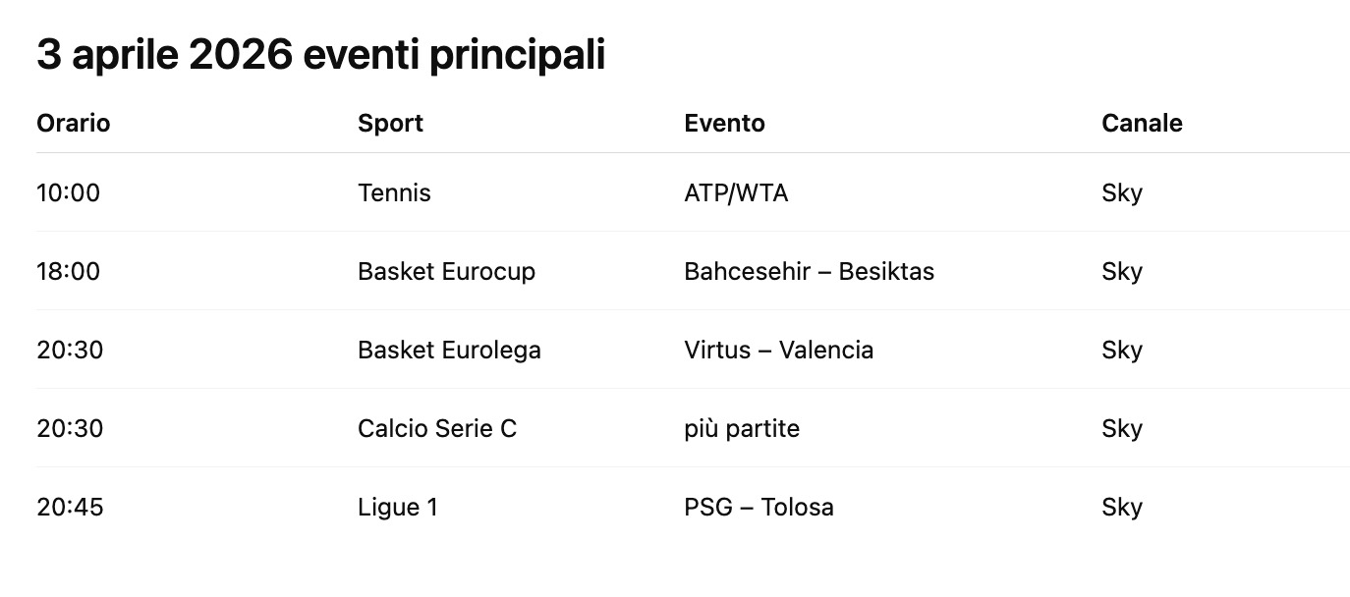This screenshot has width=1350, height=597.
Task: Click the ATP/WTA event cell
Action: coord(736,193)
